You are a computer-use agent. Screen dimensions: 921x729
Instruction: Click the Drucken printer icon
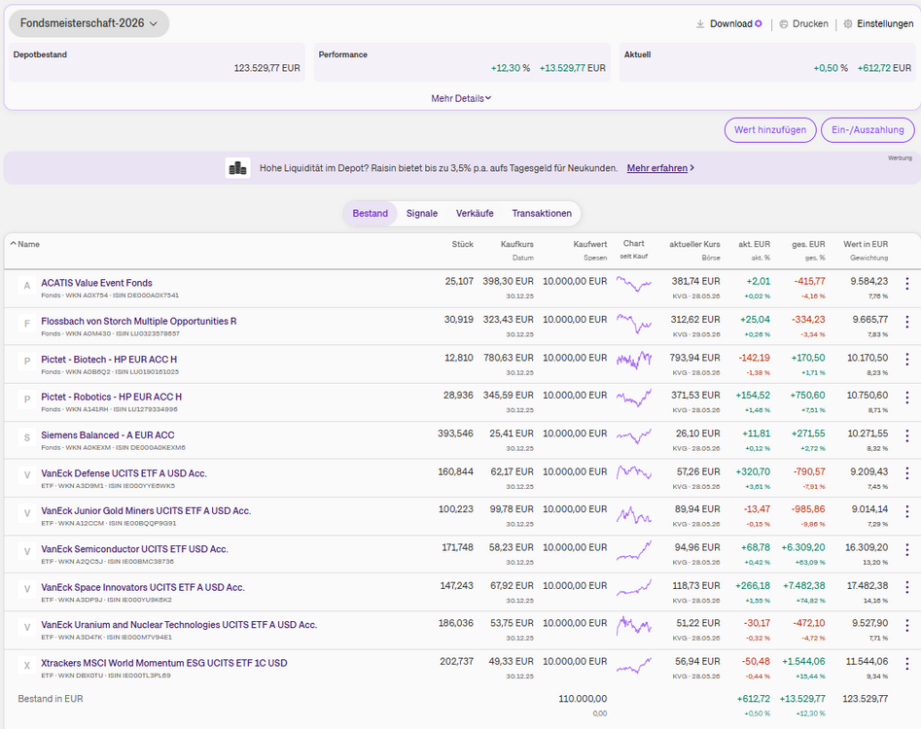click(784, 24)
